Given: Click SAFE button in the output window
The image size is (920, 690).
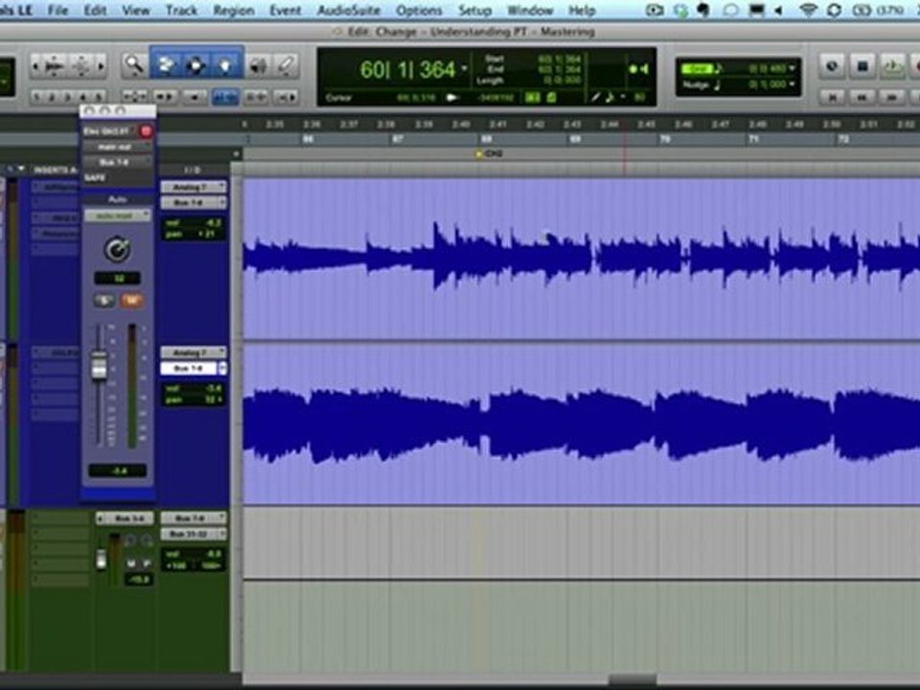Looking at the screenshot, I should tap(95, 177).
